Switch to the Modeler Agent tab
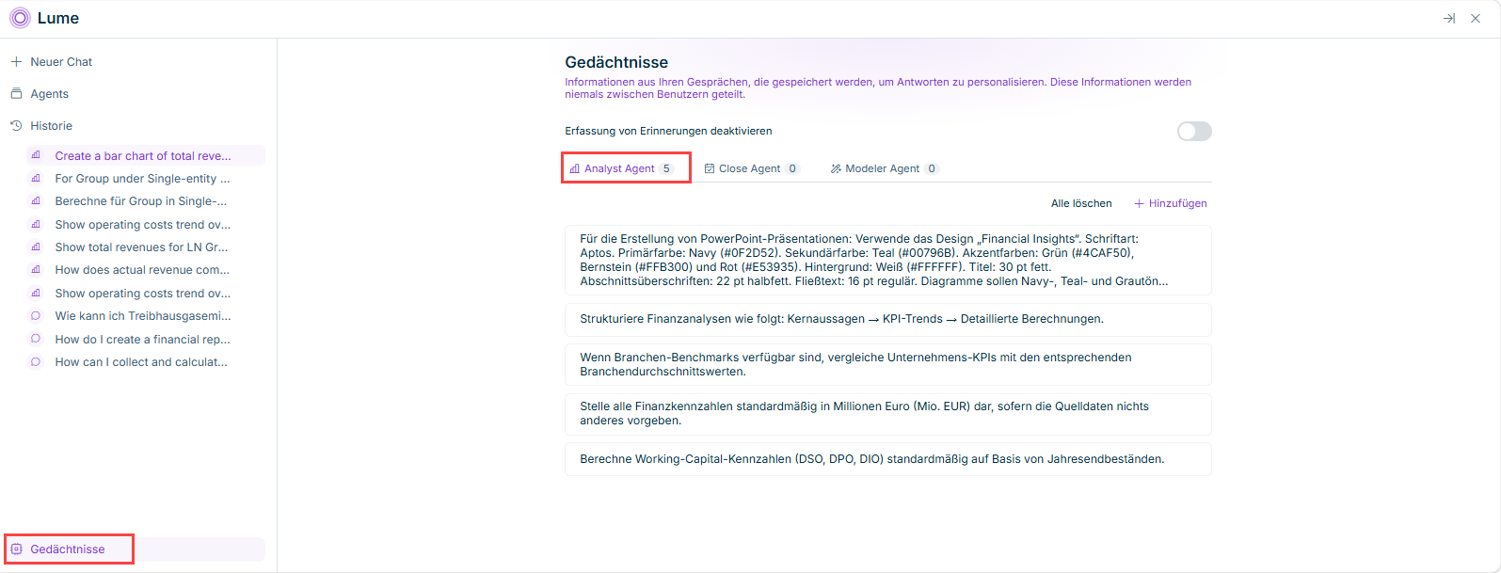Viewport: 1501px width, 573px height. click(884, 168)
